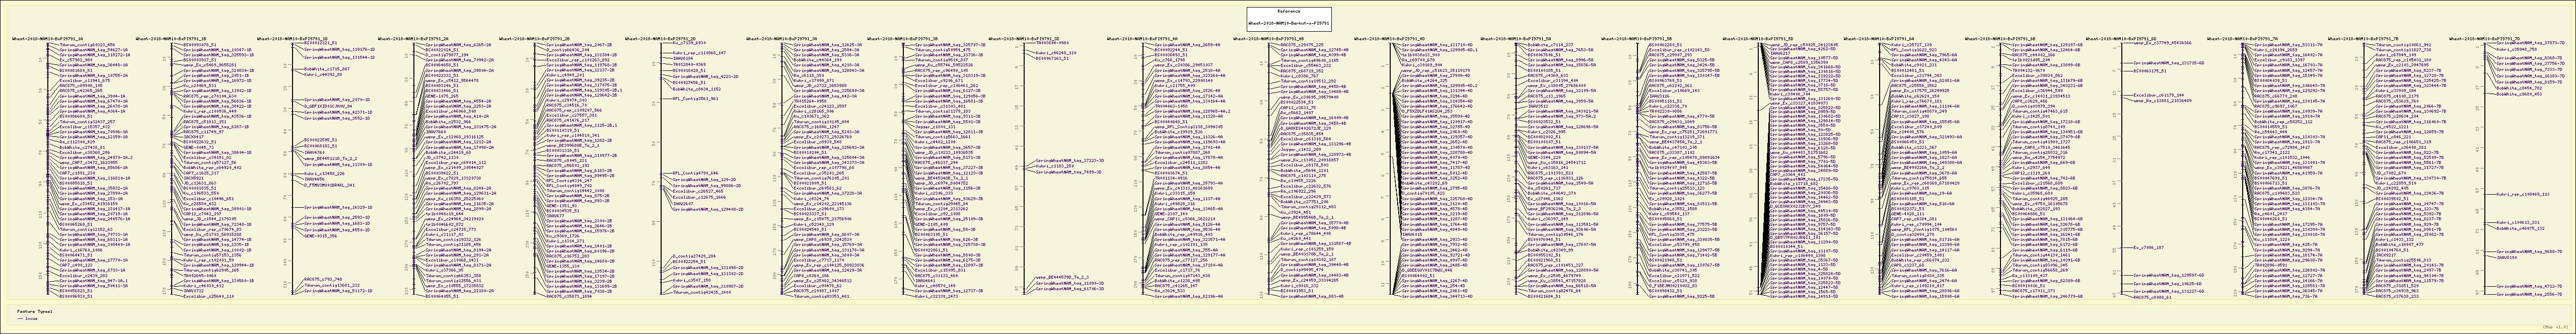Open marker SpringWheatNAM_tag_325787-3B
Screen dimensions: 2576x334
point(951,45)
